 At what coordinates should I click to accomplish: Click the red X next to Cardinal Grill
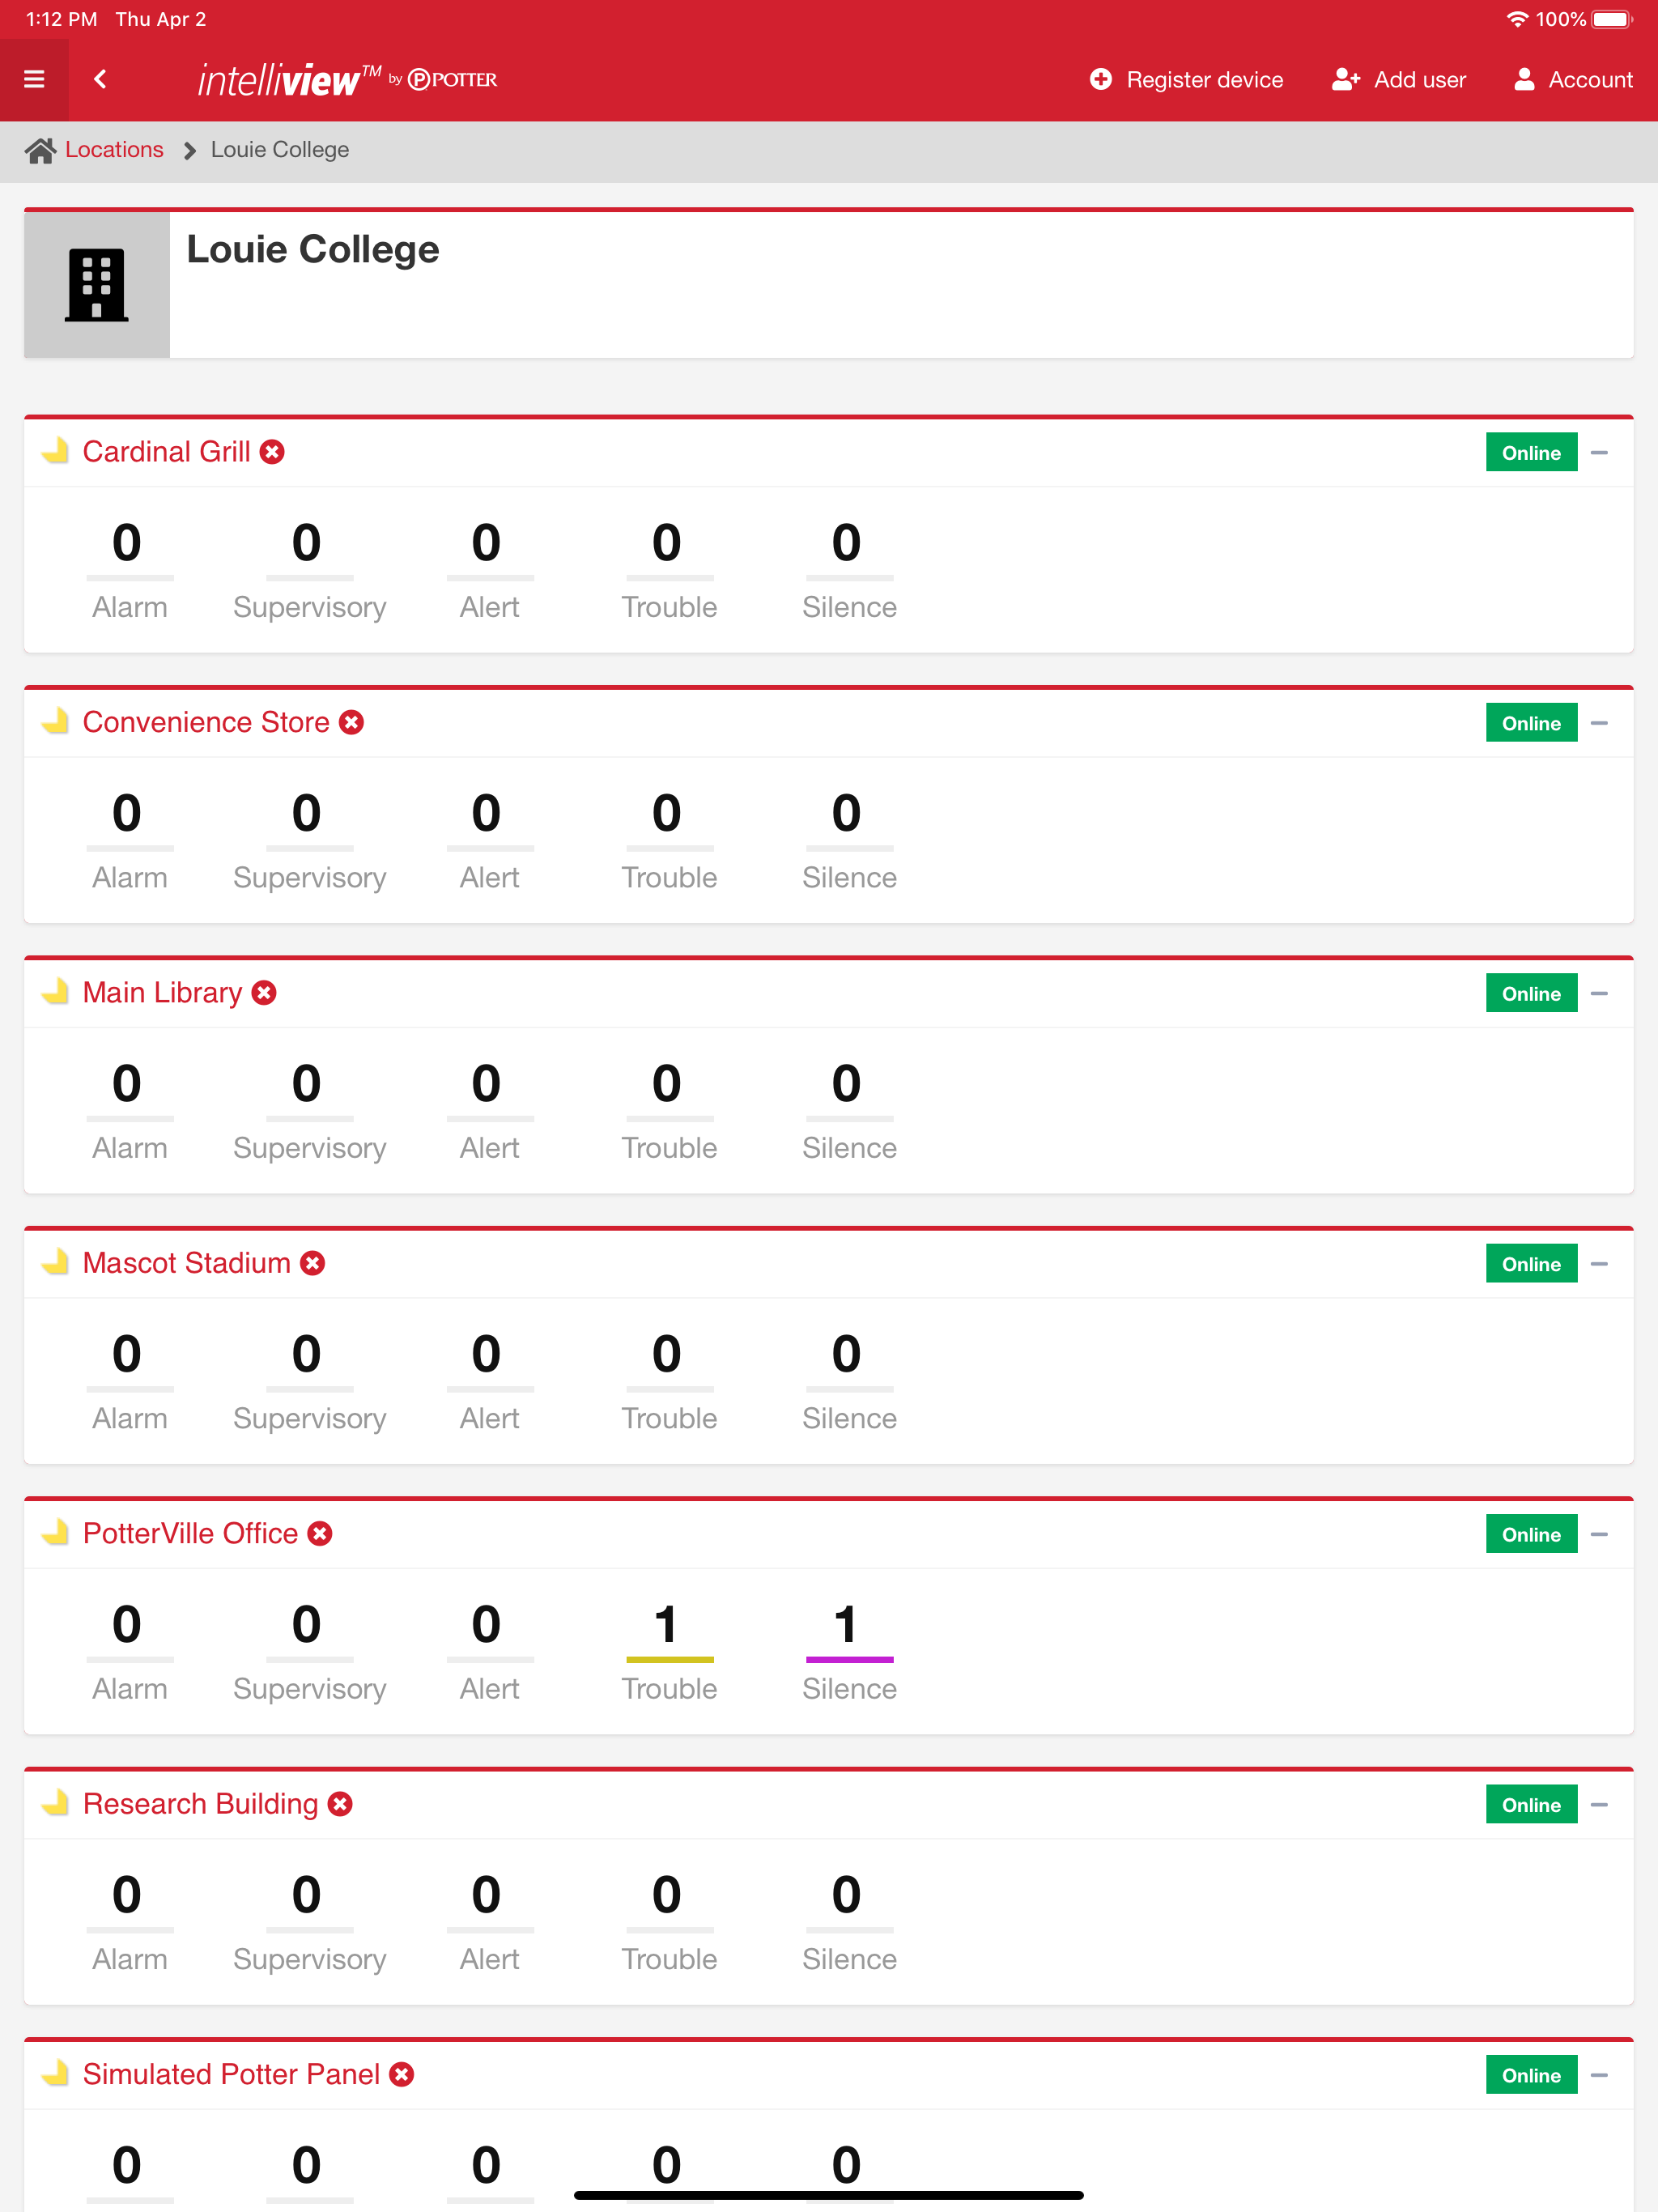272,452
